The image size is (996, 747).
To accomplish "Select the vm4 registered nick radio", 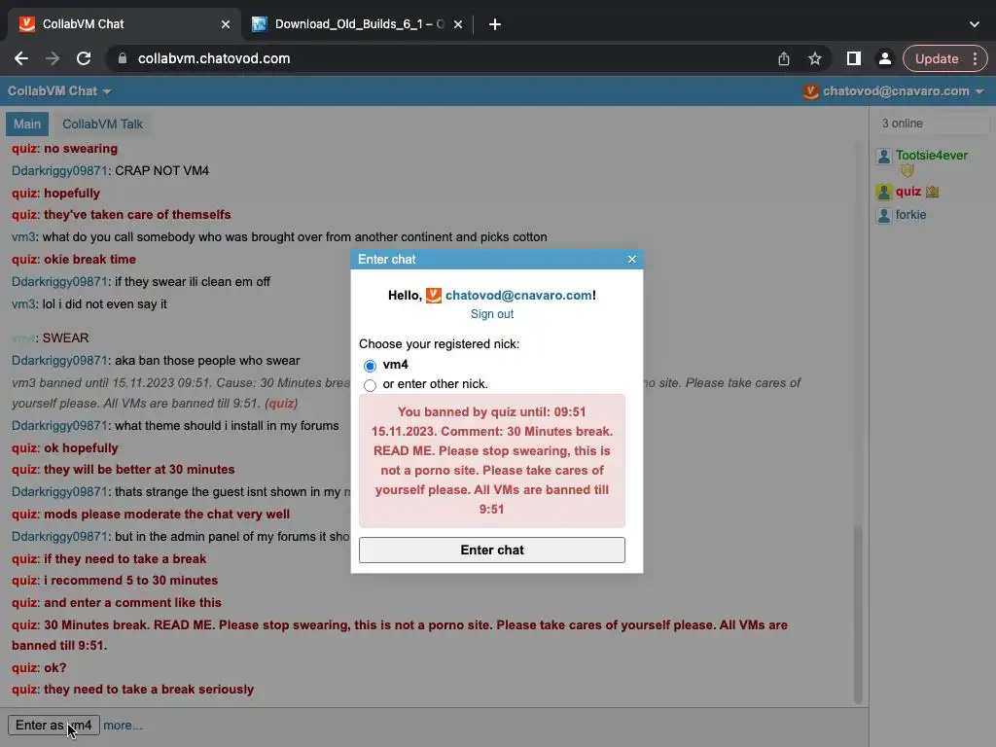I will click(370, 366).
